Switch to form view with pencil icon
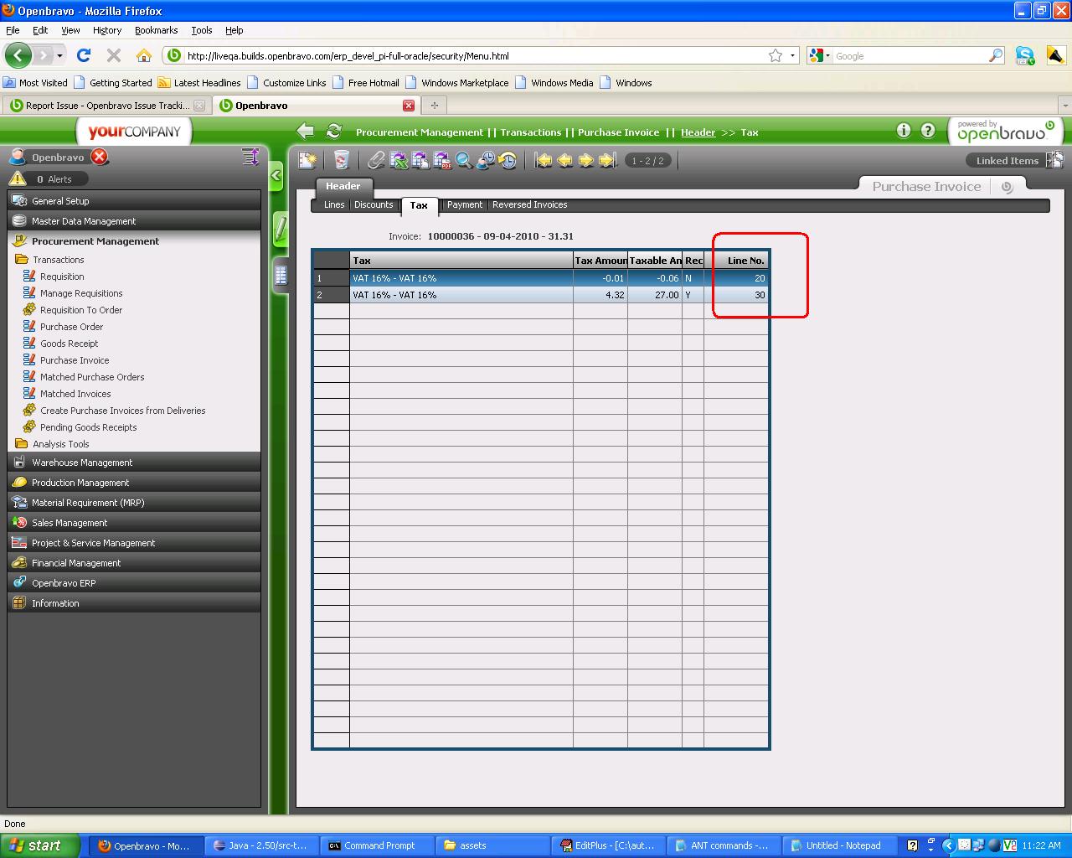The width and height of the screenshot is (1072, 858). tap(281, 229)
